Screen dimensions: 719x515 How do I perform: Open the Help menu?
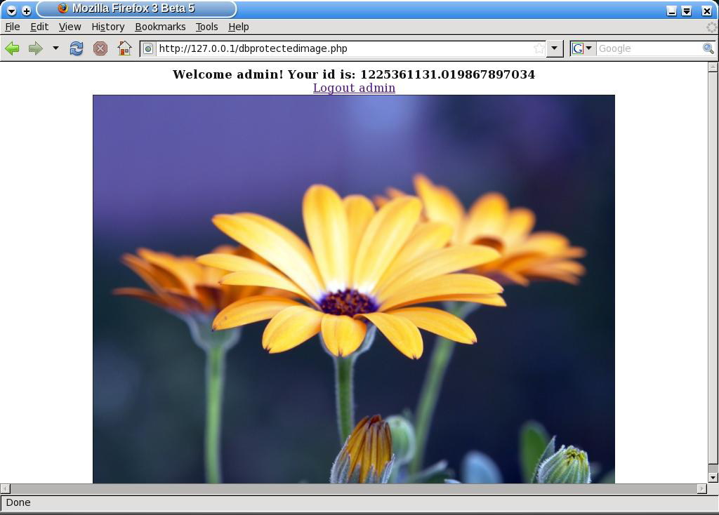pos(239,27)
